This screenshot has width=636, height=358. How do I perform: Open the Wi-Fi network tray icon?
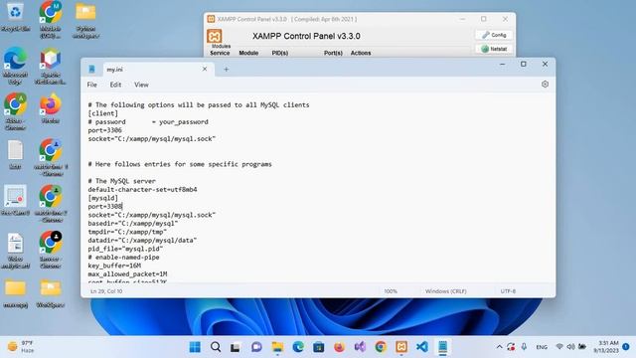coord(559,347)
